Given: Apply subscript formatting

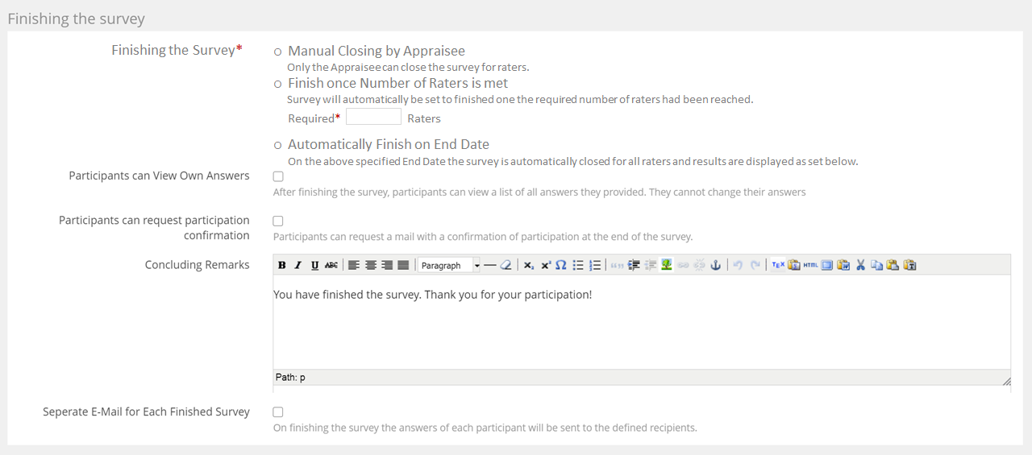Looking at the screenshot, I should pos(528,265).
